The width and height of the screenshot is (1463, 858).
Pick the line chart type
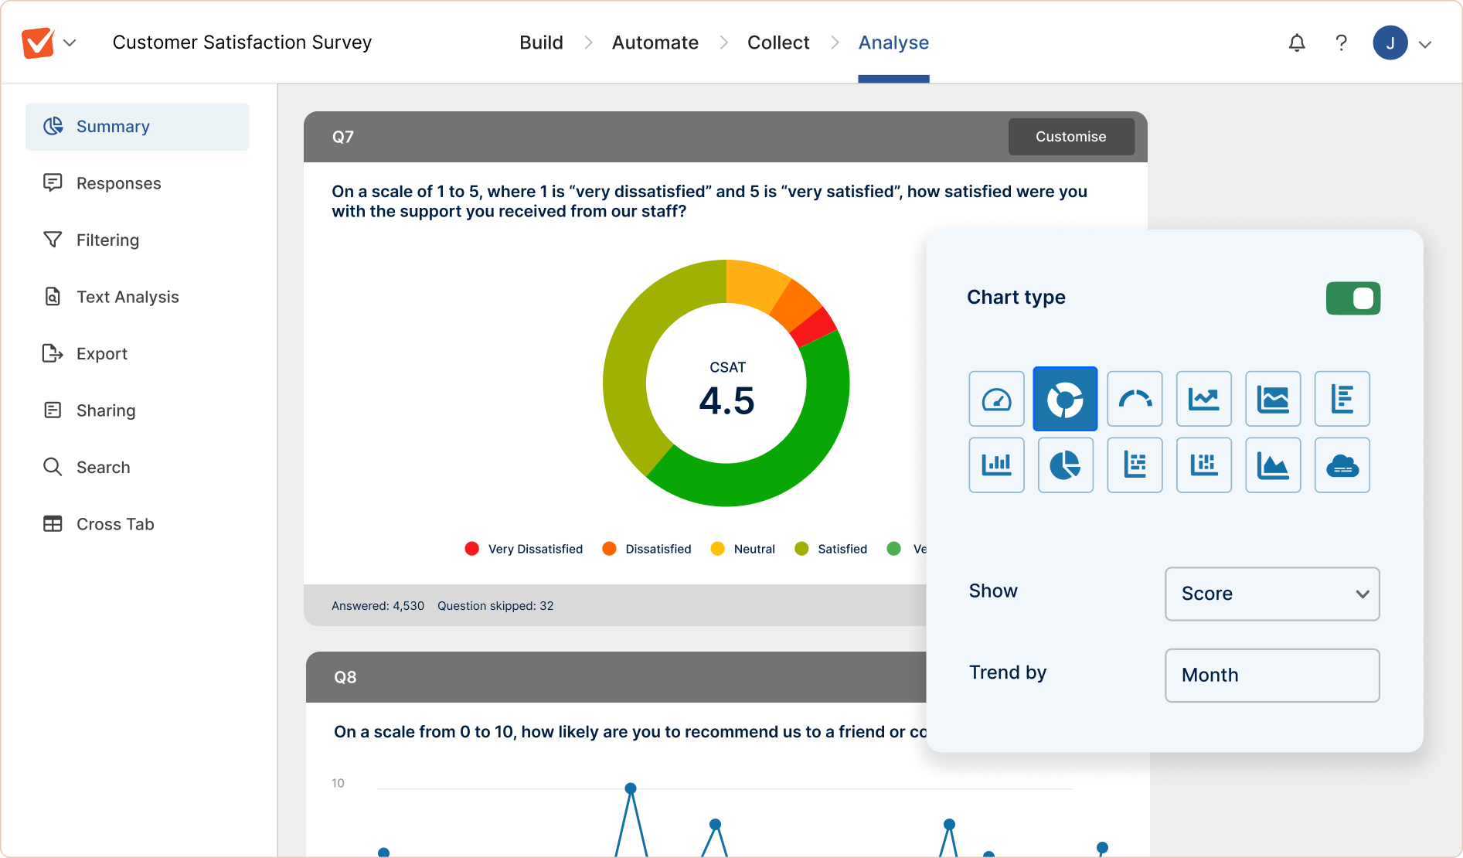point(1203,399)
